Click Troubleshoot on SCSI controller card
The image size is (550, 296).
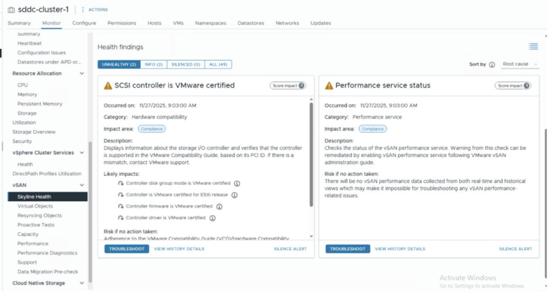[126, 249]
